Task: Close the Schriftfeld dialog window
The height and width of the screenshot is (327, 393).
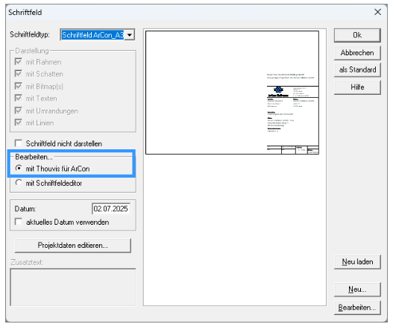Action: point(377,12)
